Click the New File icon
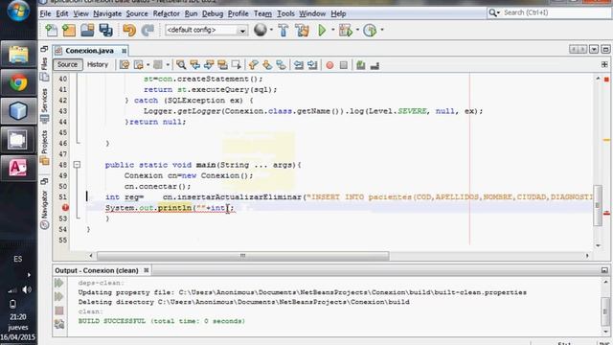This screenshot has width=613, height=345. [x=51, y=30]
